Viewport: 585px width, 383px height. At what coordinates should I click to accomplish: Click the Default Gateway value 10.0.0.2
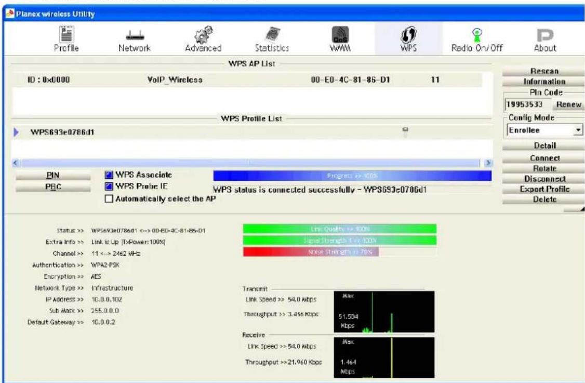click(103, 322)
